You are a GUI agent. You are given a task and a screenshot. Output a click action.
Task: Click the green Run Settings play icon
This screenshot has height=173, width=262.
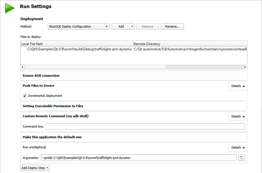(x=10, y=8)
